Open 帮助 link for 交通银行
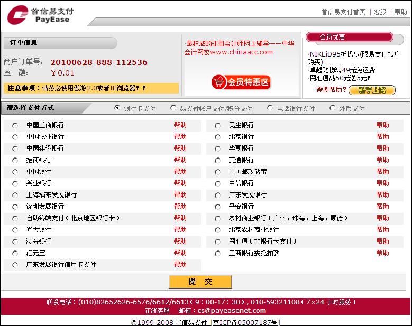412x326 pixels. coord(382,160)
